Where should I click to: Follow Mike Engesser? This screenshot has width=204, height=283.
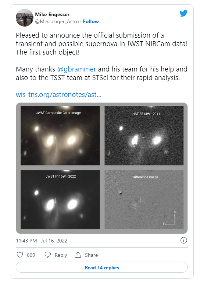[x=91, y=21]
